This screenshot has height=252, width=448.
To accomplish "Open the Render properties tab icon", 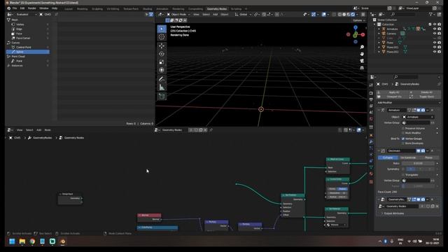I will [x=371, y=93].
